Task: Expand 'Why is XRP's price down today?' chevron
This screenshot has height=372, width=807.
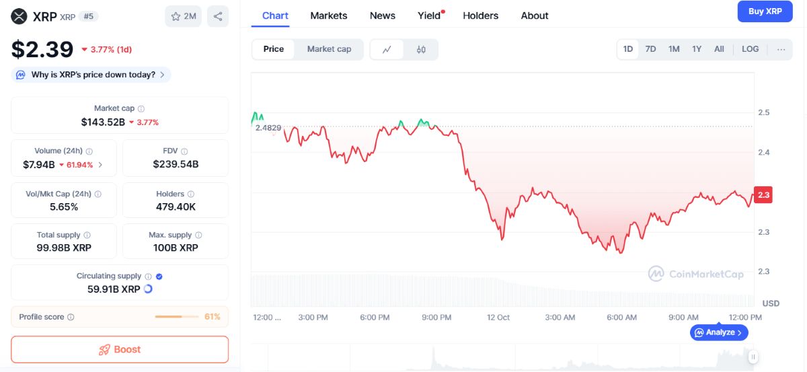Action: click(162, 75)
